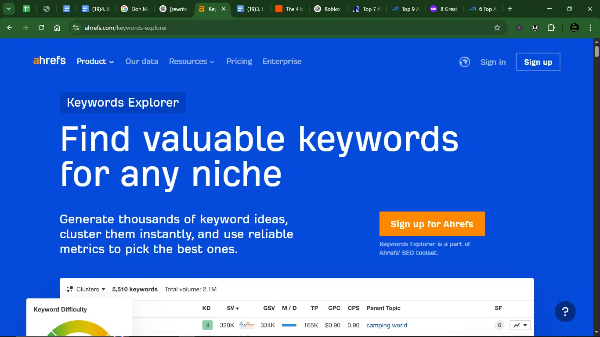
Task: Switch to the 'Roblox' tab
Action: [328, 9]
